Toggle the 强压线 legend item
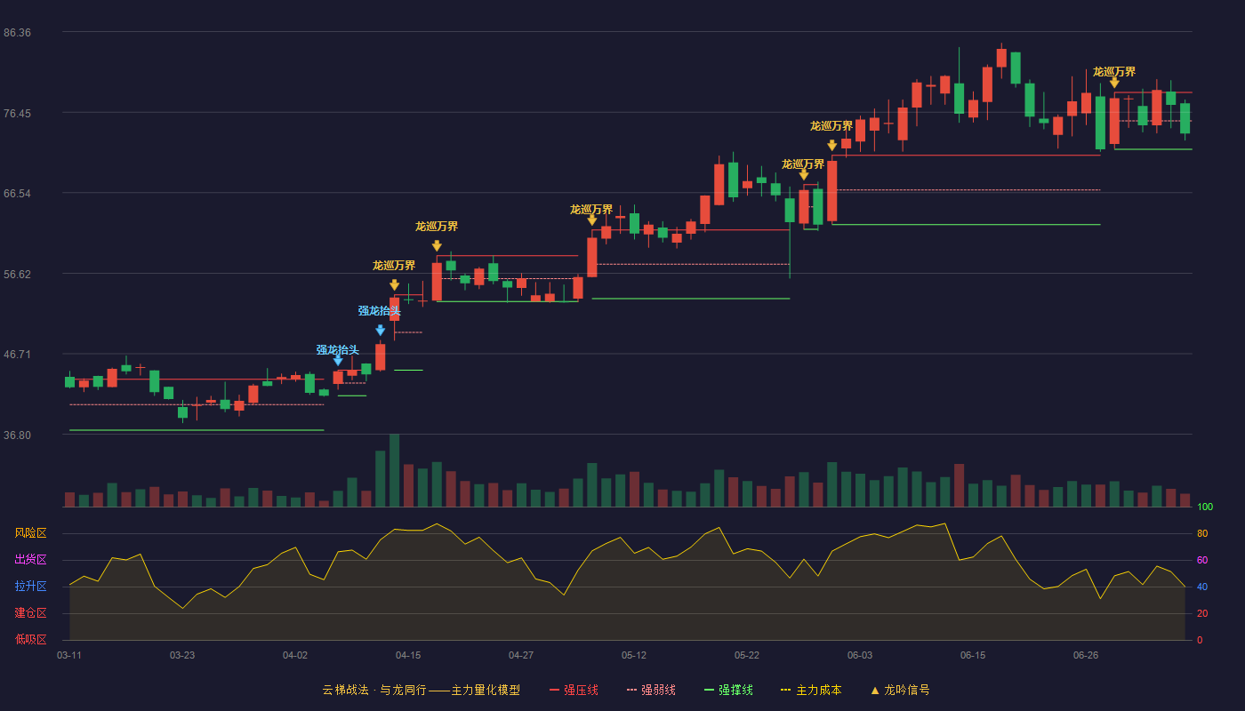The image size is (1245, 711). [574, 690]
